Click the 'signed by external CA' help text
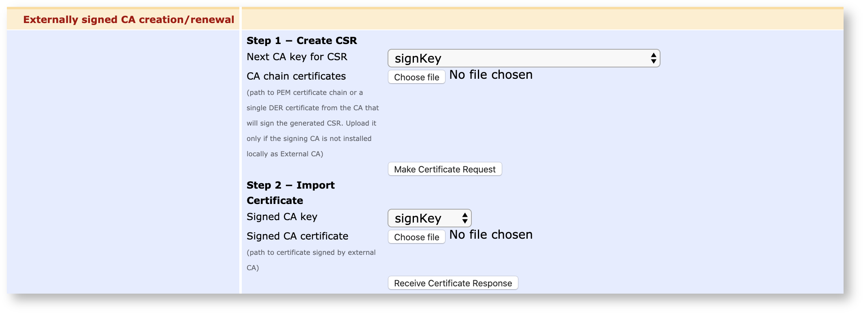 [311, 260]
